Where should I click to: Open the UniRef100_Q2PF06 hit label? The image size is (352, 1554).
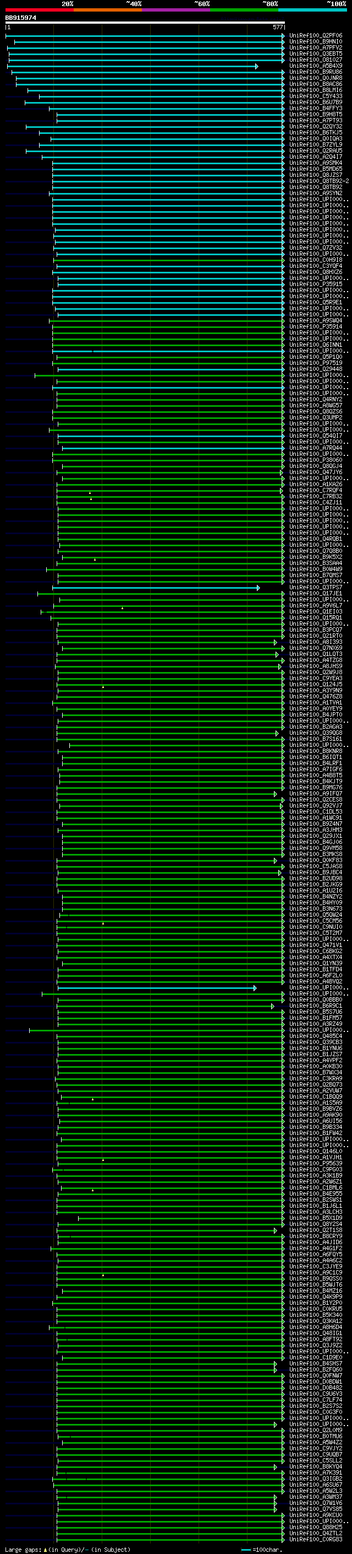(316, 36)
